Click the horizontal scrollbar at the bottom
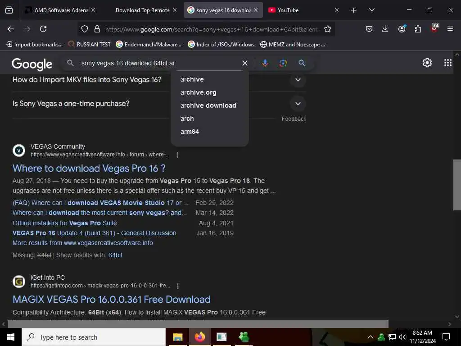 tap(198, 324)
